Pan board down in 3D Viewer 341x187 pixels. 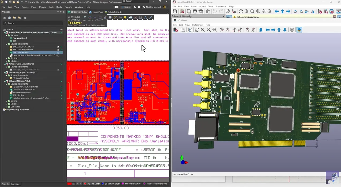click(285, 30)
